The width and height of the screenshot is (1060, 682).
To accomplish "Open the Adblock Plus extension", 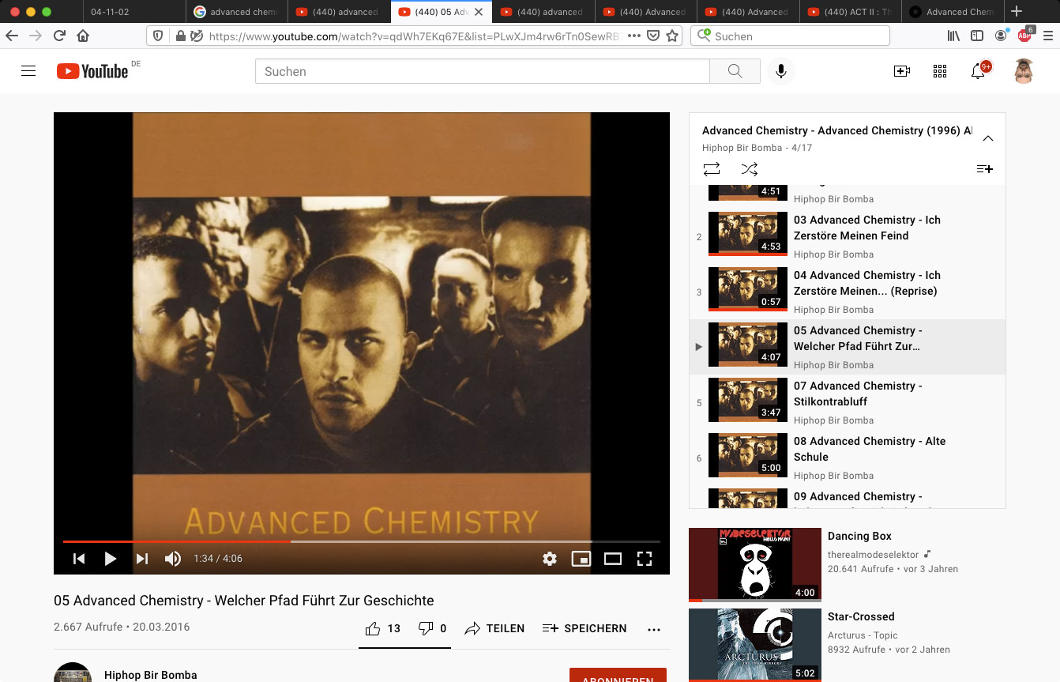I will point(1024,35).
